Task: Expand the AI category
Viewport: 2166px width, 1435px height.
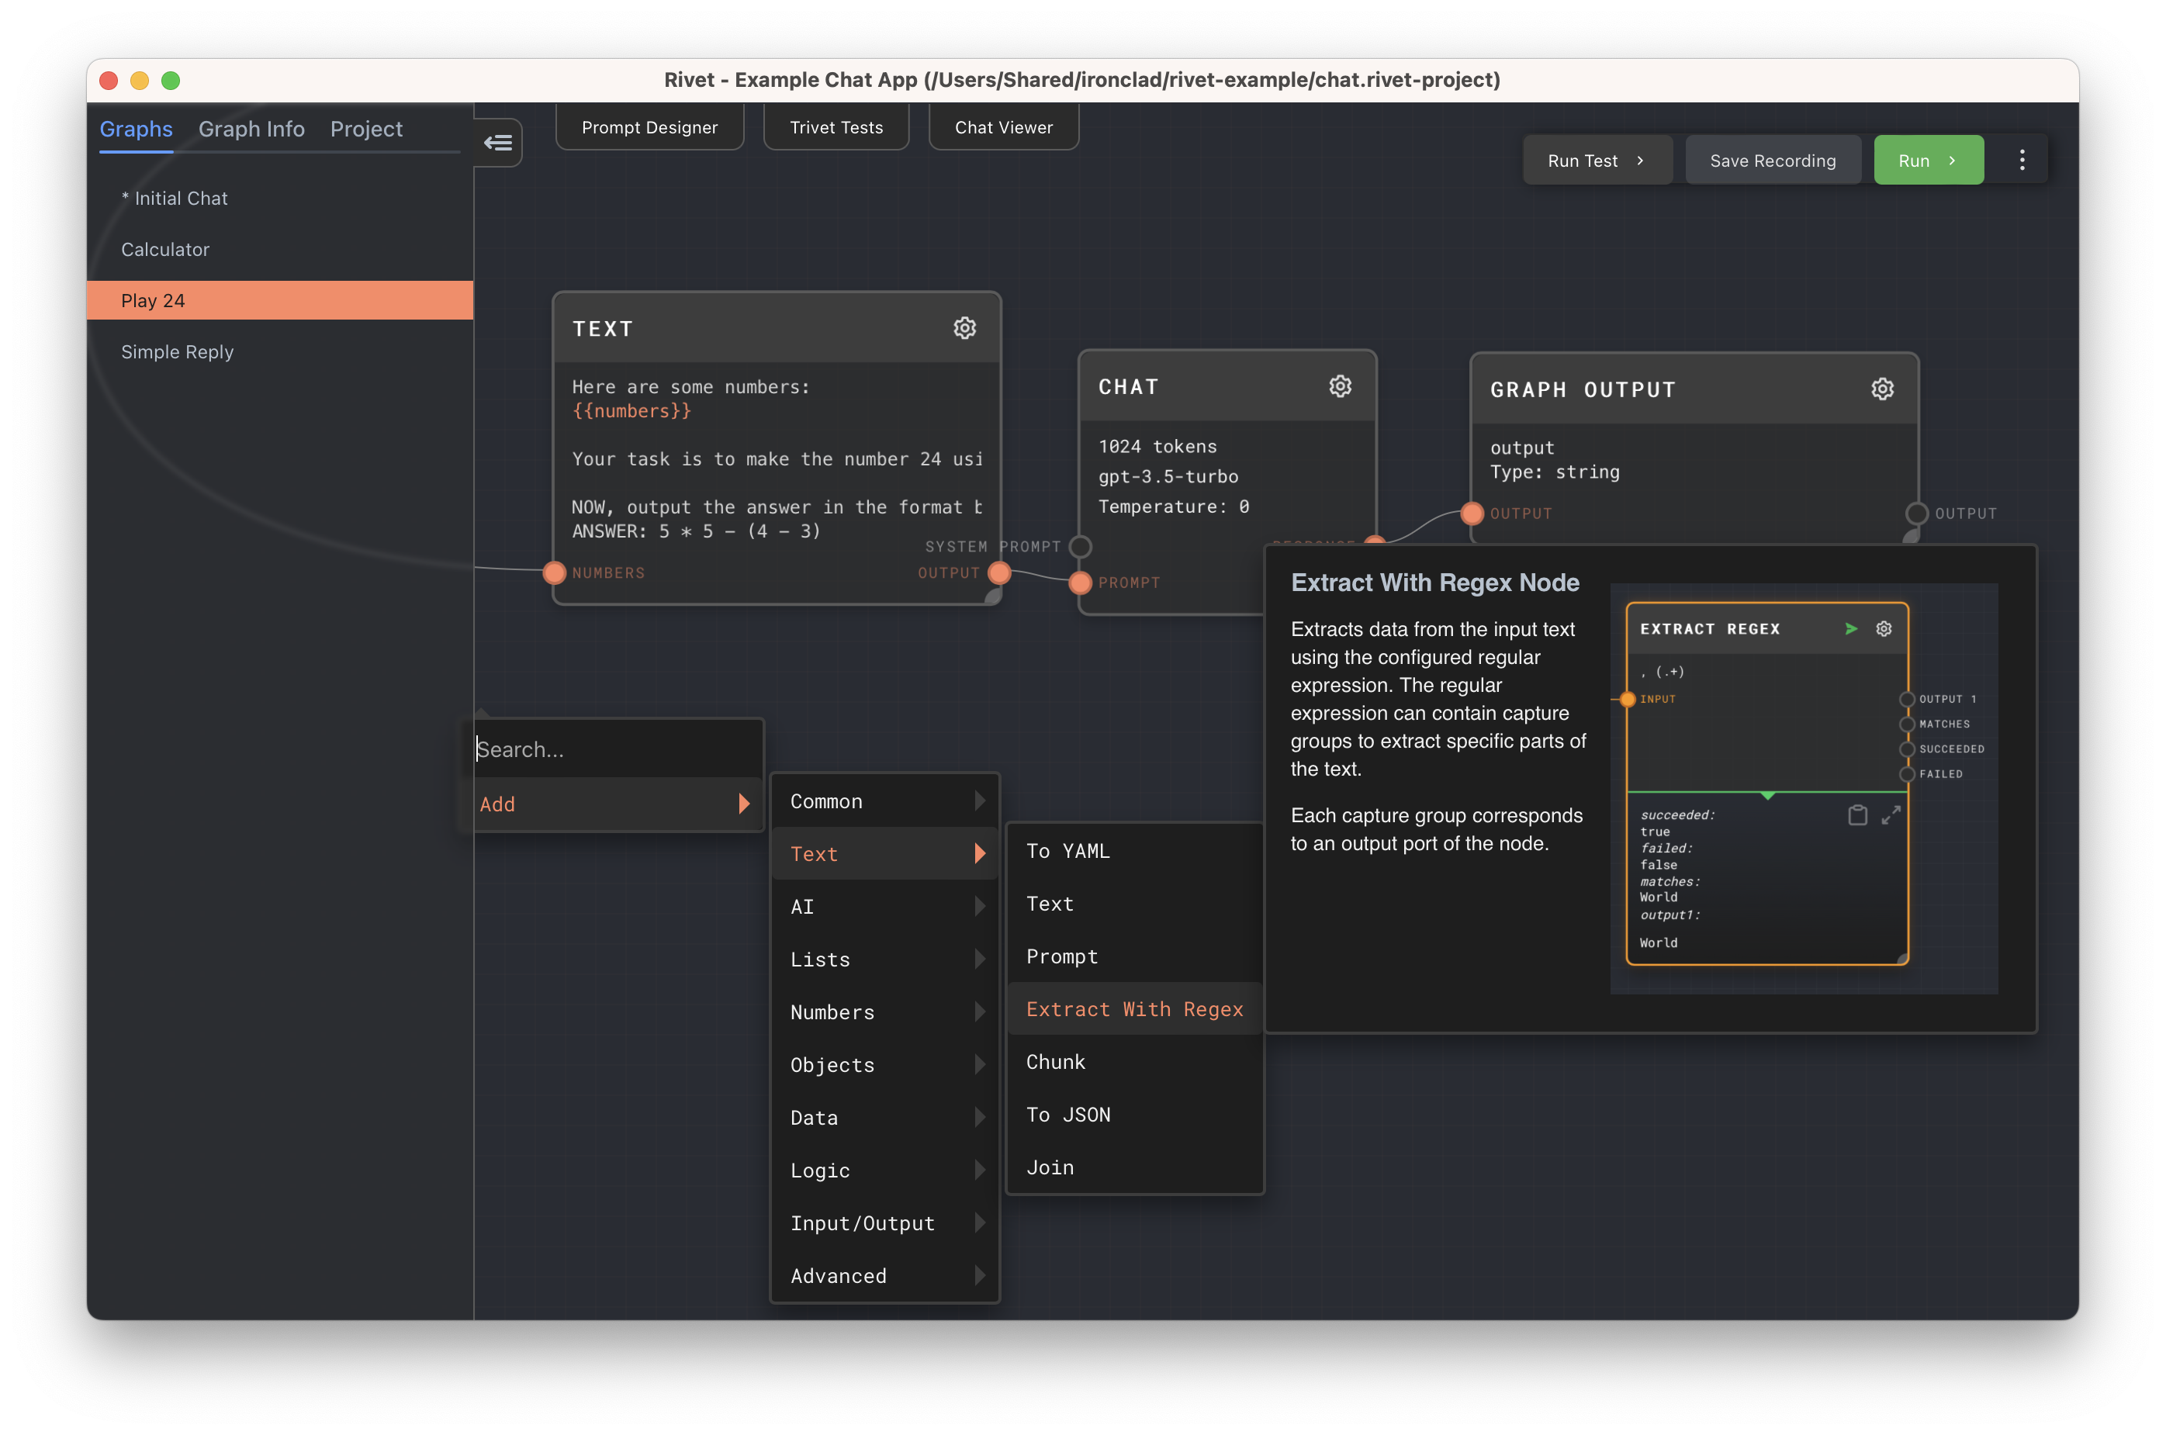Action: click(885, 906)
